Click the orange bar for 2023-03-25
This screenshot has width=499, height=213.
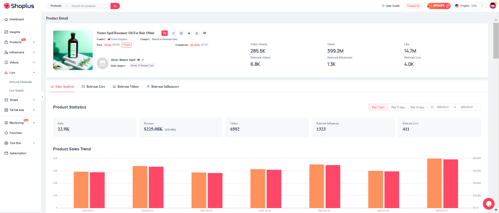tap(316, 186)
